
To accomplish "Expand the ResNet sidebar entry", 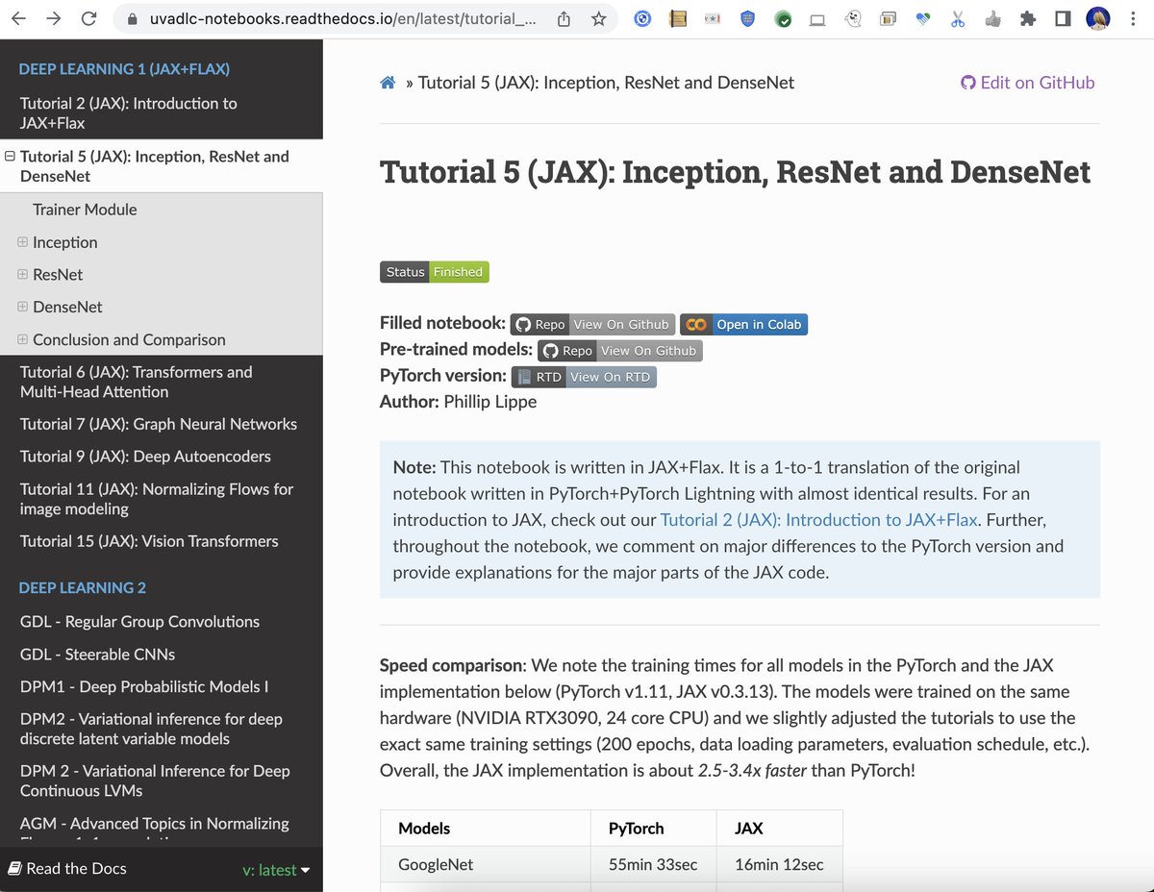I will point(23,275).
